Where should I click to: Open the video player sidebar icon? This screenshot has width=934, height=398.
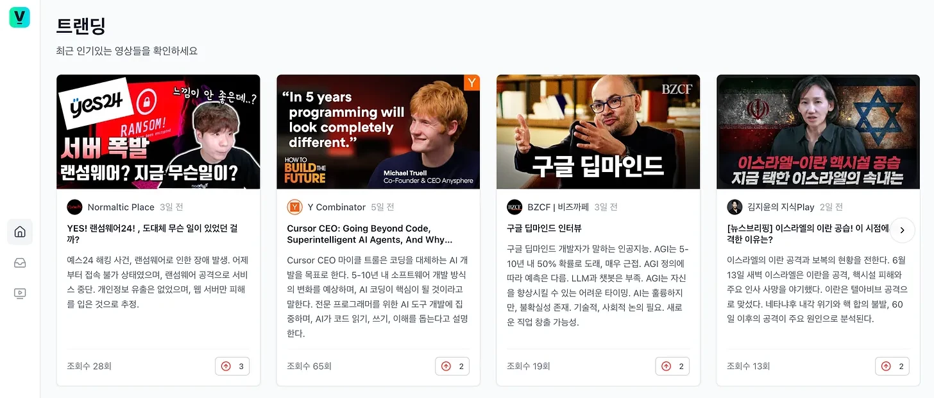20,293
